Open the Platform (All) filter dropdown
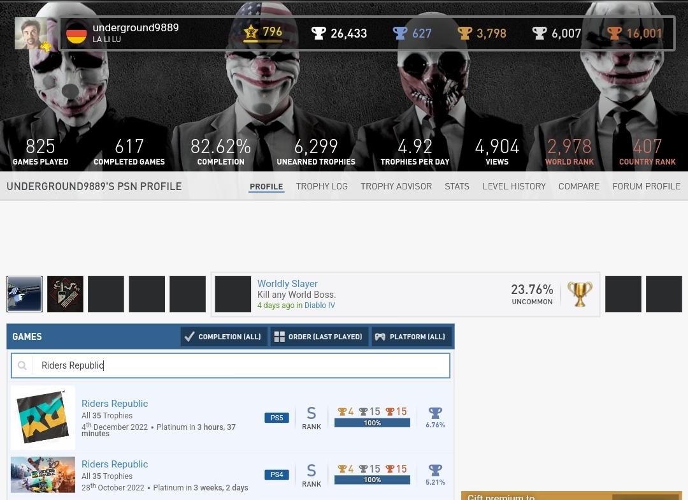Screen dimensions: 688x500 [411, 337]
